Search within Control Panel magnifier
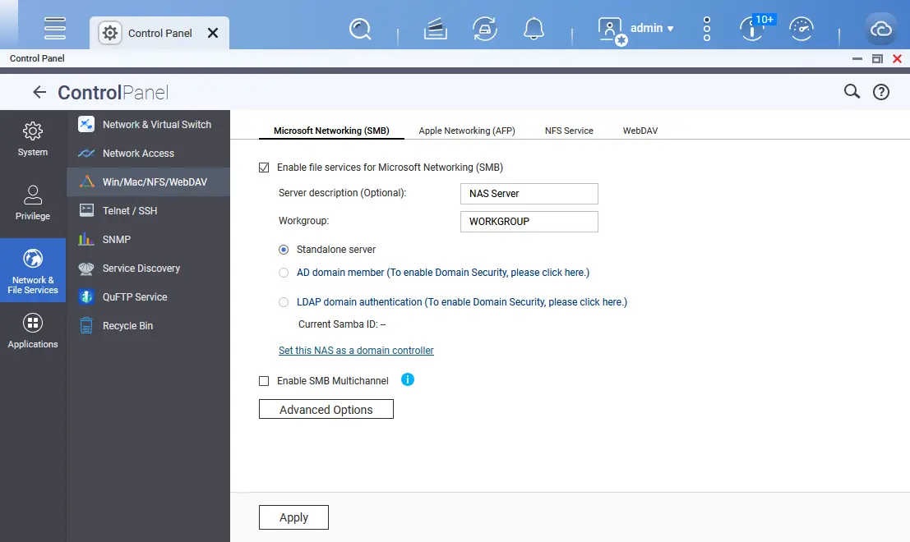The image size is (910, 542). 852,91
